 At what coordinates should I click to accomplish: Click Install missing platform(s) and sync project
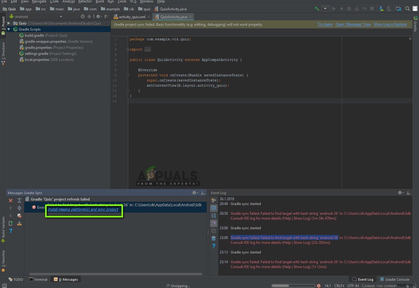point(84,209)
